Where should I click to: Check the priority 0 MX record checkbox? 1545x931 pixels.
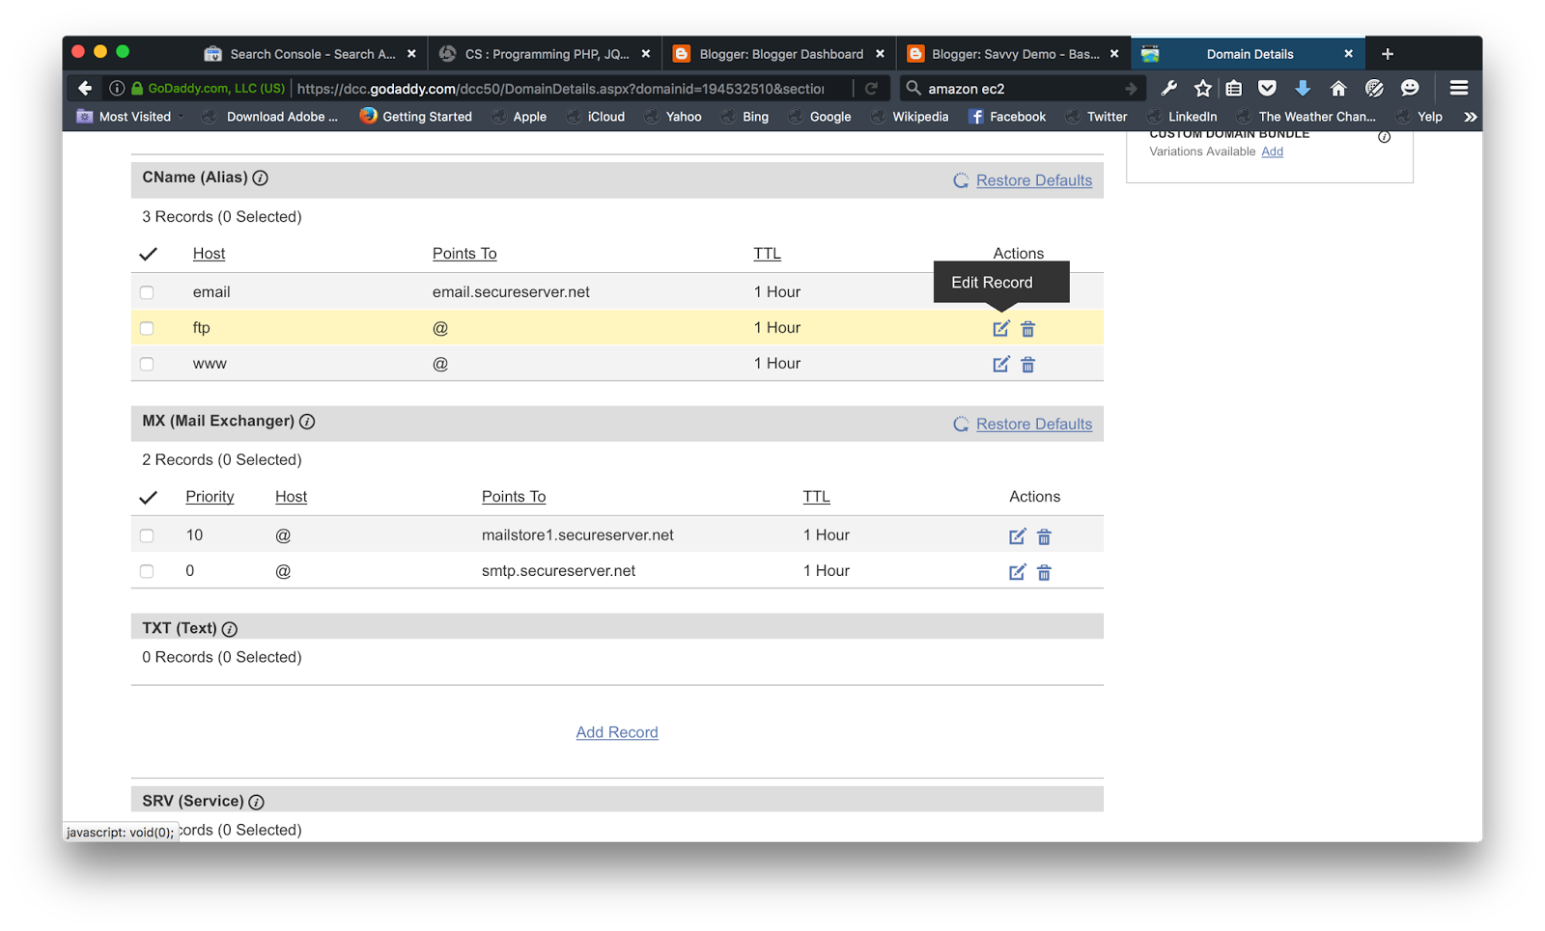click(x=147, y=571)
